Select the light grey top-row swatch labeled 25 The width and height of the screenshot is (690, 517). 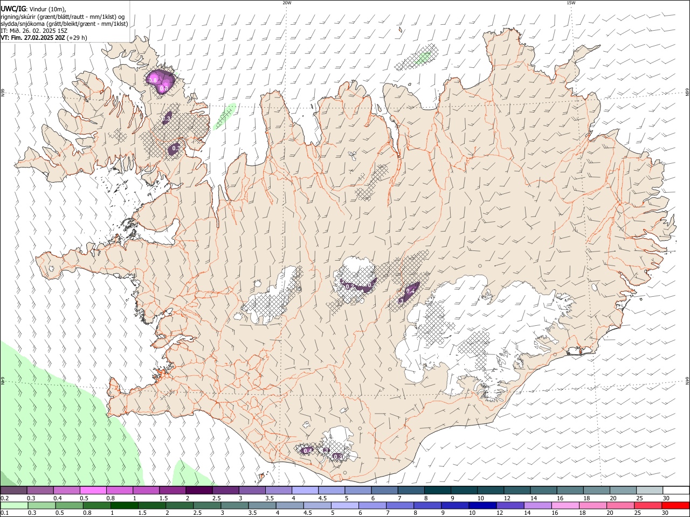[649, 491]
